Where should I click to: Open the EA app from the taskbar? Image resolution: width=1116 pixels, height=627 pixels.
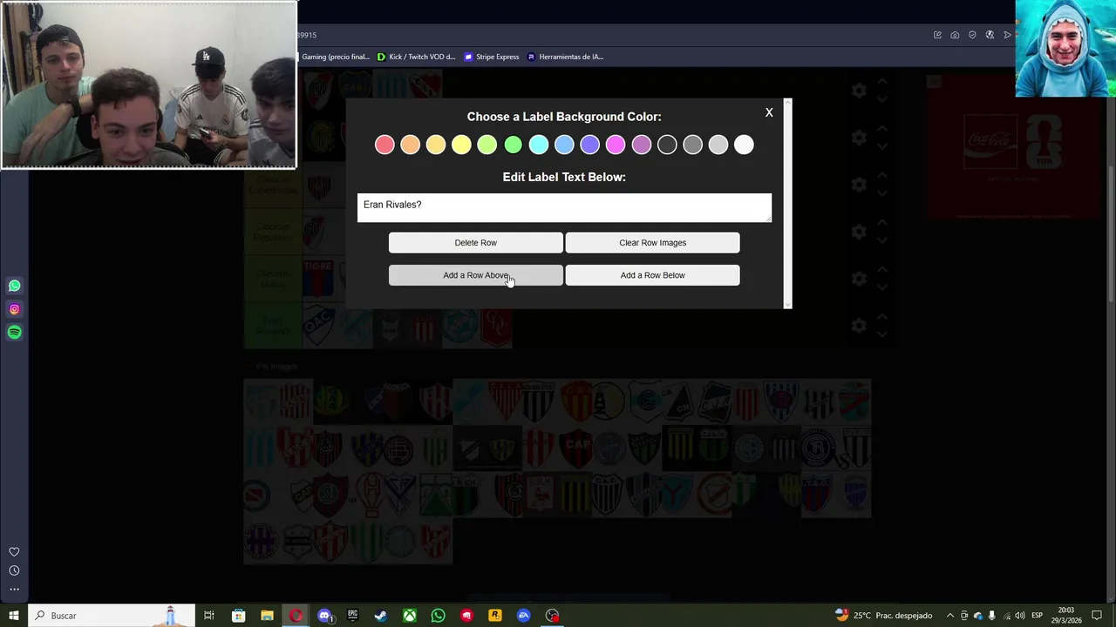[x=523, y=616]
